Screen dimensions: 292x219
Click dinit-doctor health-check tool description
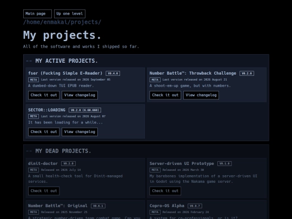tap(75, 179)
